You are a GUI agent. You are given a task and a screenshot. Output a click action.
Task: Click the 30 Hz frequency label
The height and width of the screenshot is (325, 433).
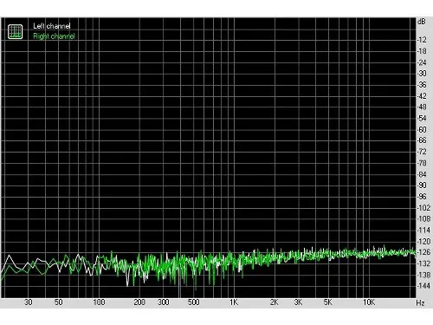coord(29,302)
